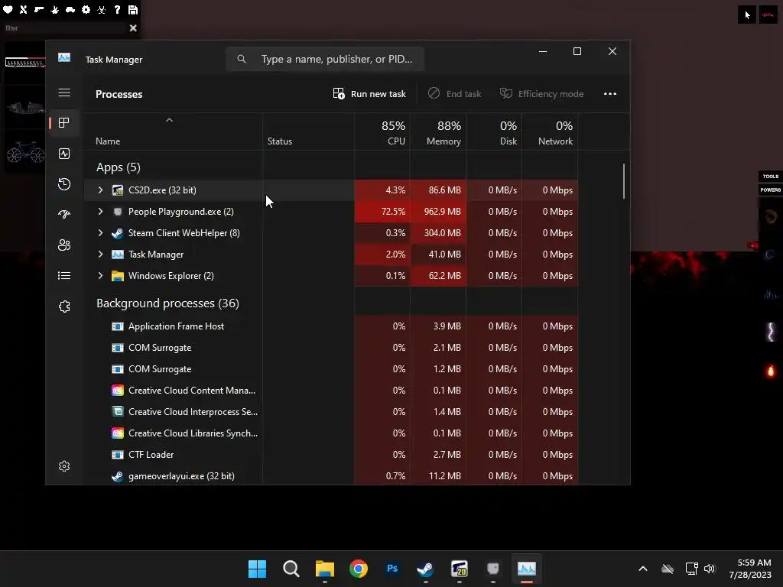The width and height of the screenshot is (783, 587).
Task: Click People Playground 72.5% CPU cell
Action: pos(382,212)
